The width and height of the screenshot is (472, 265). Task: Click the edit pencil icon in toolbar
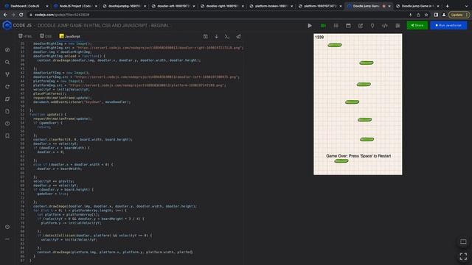[x=361, y=26]
